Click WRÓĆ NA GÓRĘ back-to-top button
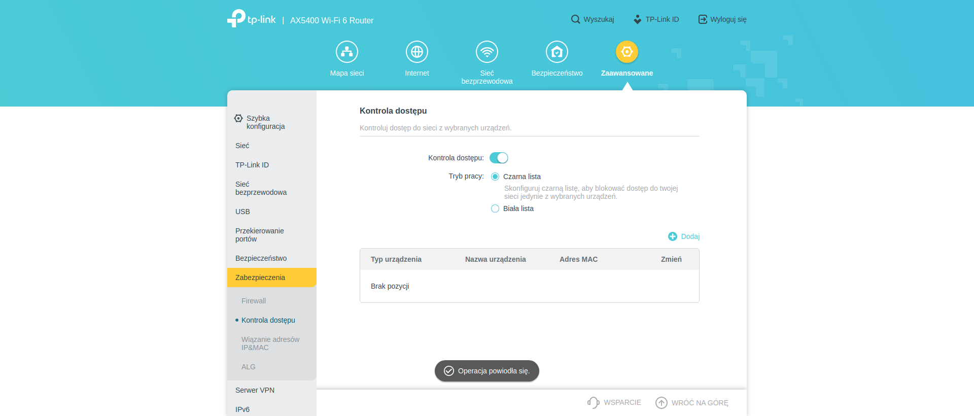The width and height of the screenshot is (974, 416). [692, 402]
